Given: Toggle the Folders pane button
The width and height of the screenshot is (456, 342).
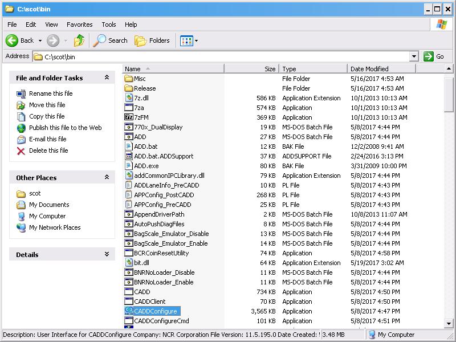Looking at the screenshot, I should pos(152,40).
